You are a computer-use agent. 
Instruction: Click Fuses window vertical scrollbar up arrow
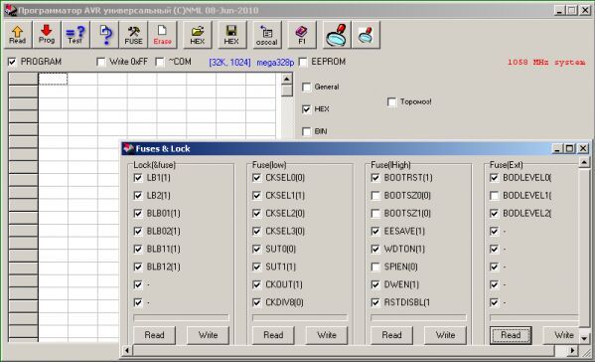coord(584,162)
